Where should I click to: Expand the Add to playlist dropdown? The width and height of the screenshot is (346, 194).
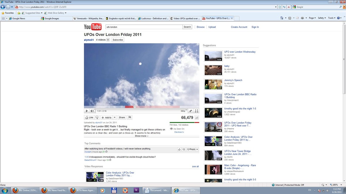click(114, 117)
